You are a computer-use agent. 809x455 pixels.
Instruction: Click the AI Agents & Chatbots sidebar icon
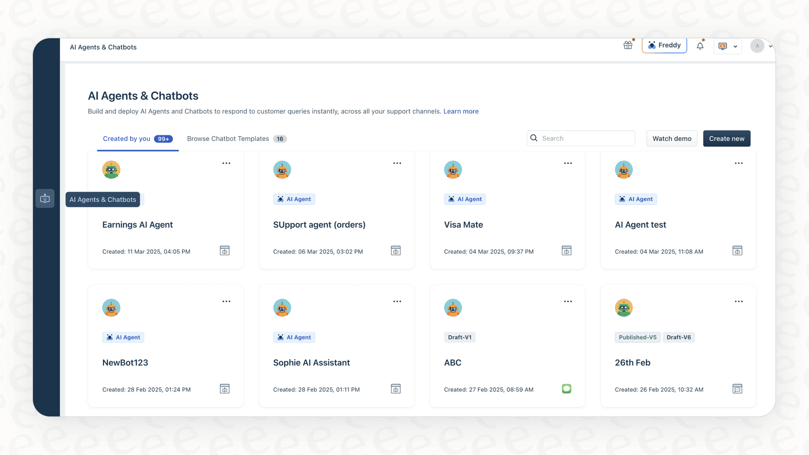click(x=45, y=198)
